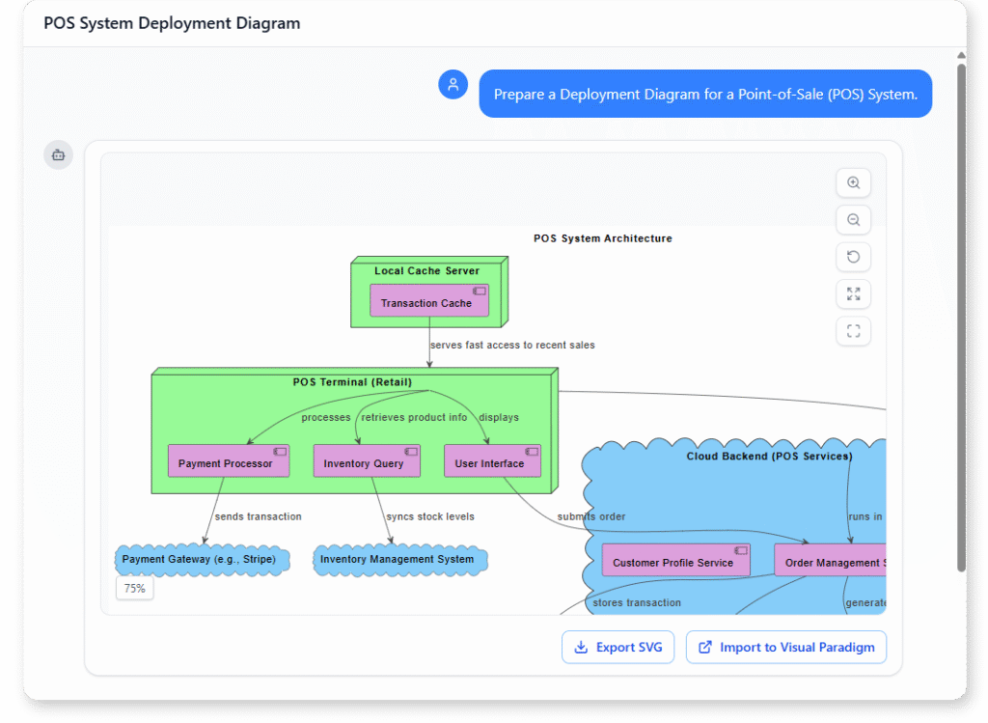
Task: Click the prompt bubble requesting the POS diagram
Action: pyautogui.click(x=705, y=93)
